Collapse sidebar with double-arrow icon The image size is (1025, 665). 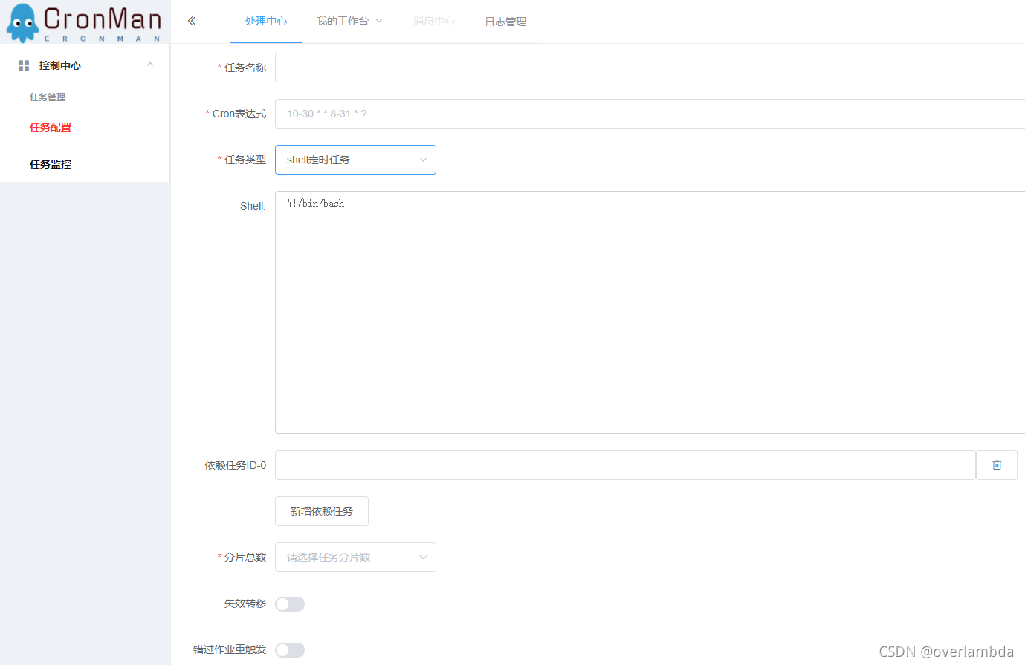pos(192,21)
